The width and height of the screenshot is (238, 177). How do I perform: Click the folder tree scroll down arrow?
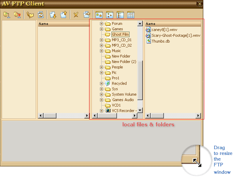click(x=140, y=110)
